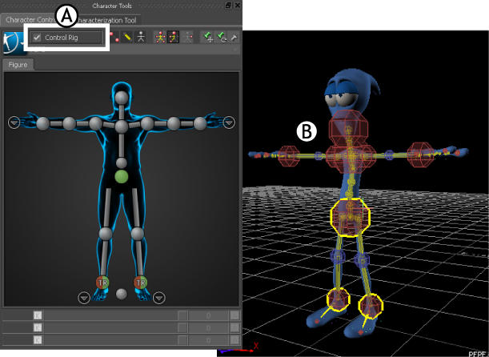Select the viewport's screen-left blue knee effector
This screenshot has height=357, width=489.
tap(338, 257)
